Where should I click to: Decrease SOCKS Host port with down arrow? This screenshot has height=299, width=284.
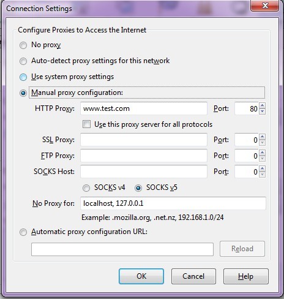[x=263, y=175]
